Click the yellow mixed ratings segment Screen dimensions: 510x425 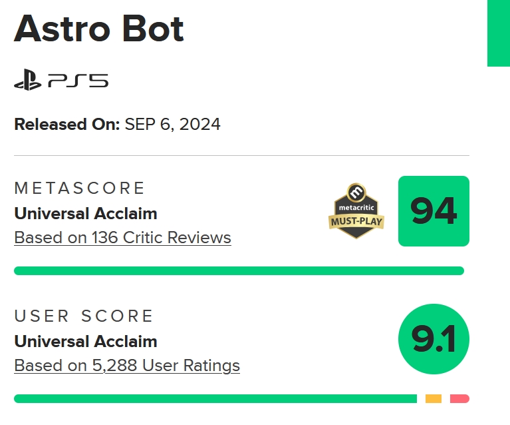pos(433,398)
